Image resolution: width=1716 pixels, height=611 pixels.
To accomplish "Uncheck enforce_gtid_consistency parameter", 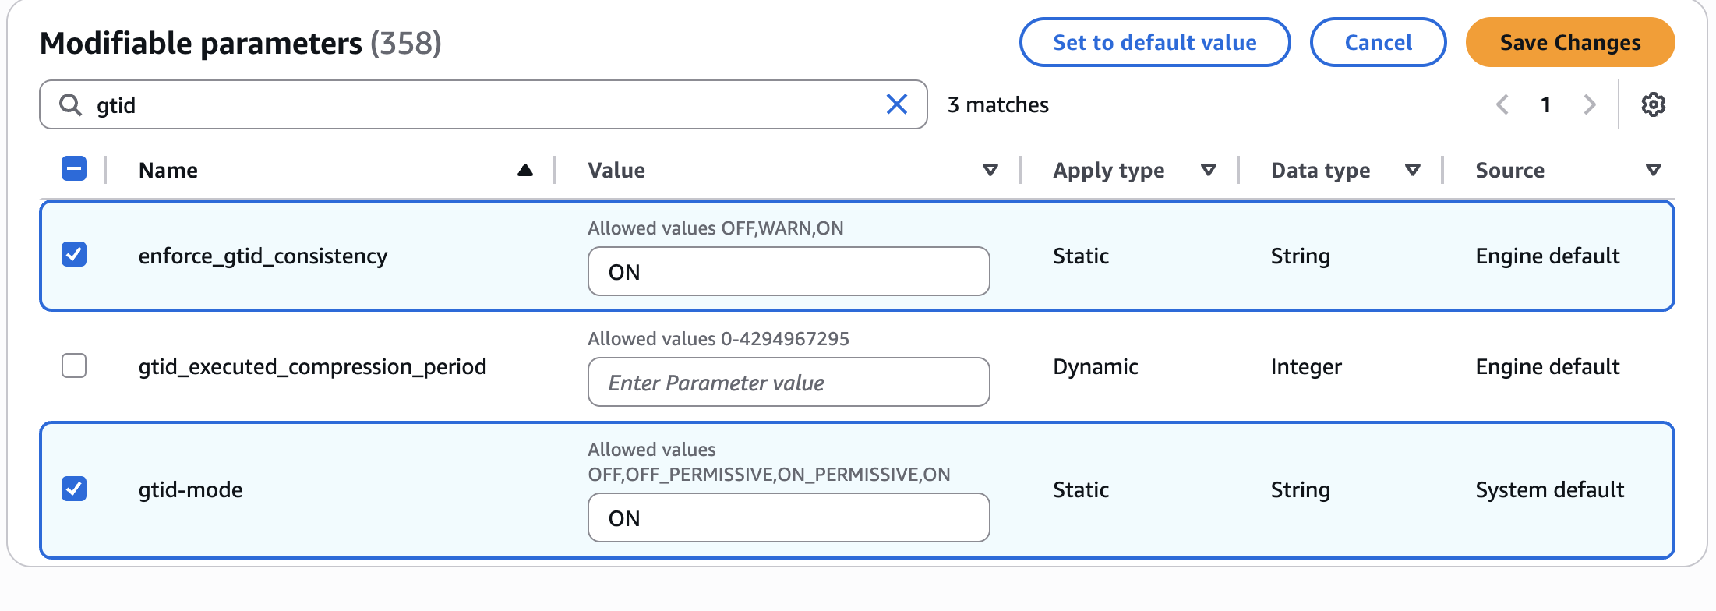I will (74, 255).
